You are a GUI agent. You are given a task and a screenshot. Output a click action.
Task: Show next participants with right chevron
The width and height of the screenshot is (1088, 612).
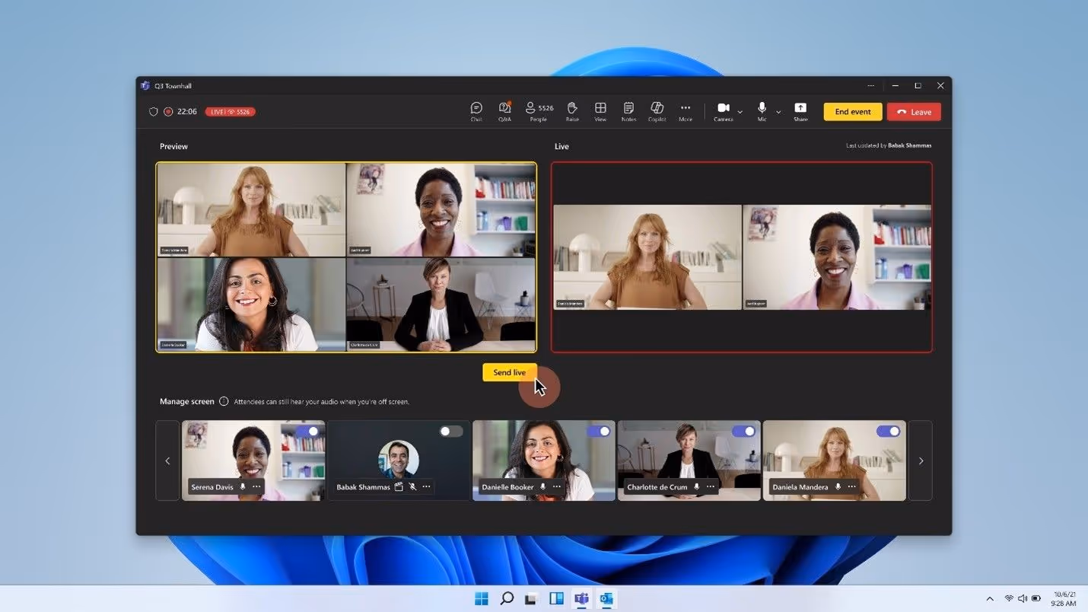(921, 461)
